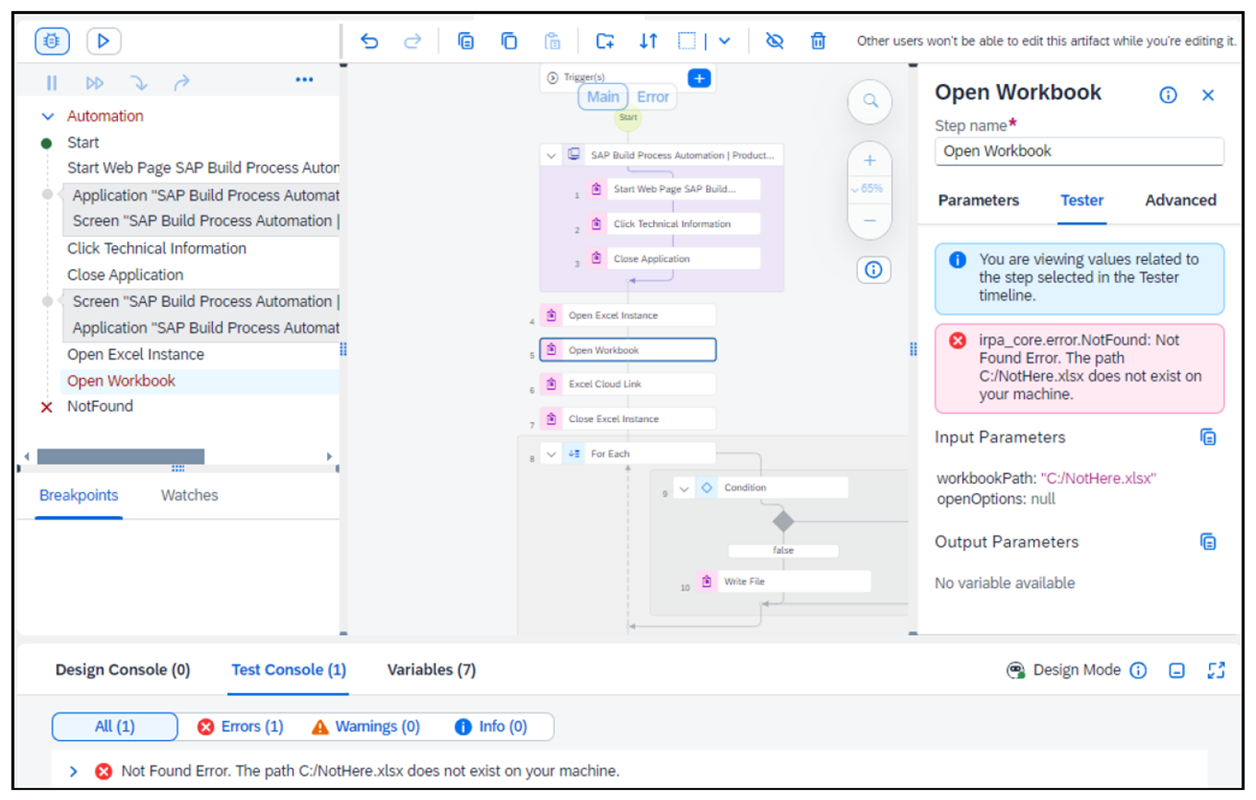Zoom in with the plus button

(x=869, y=161)
